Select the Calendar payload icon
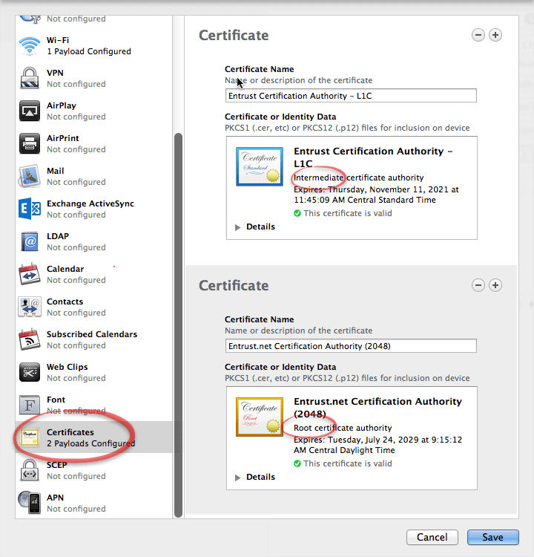 (30, 274)
